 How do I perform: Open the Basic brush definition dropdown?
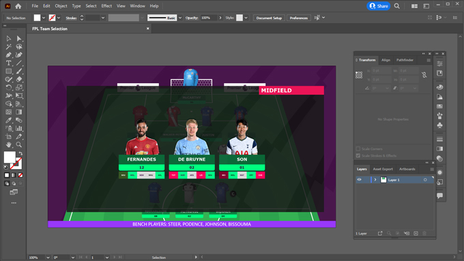[180, 18]
